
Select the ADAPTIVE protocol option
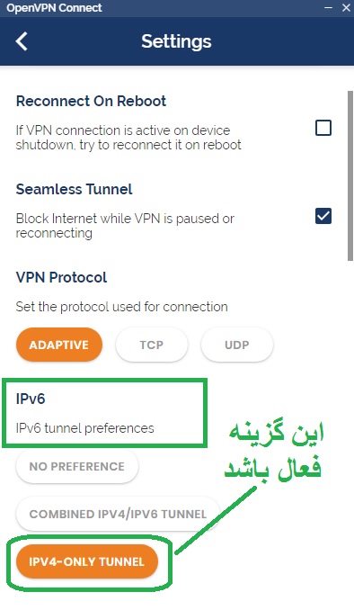coord(59,345)
